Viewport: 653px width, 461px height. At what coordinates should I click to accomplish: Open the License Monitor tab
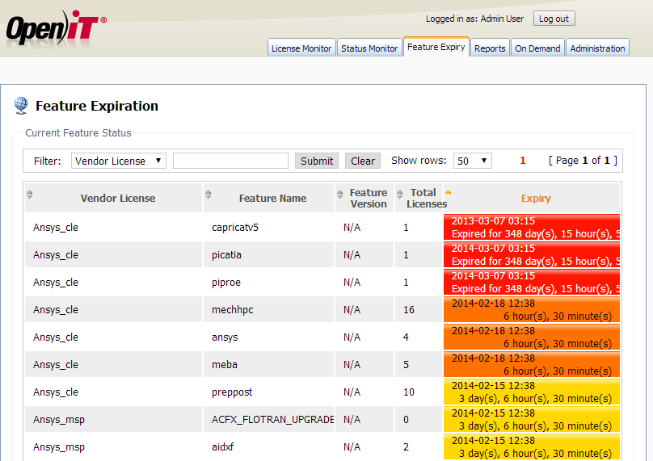(301, 48)
